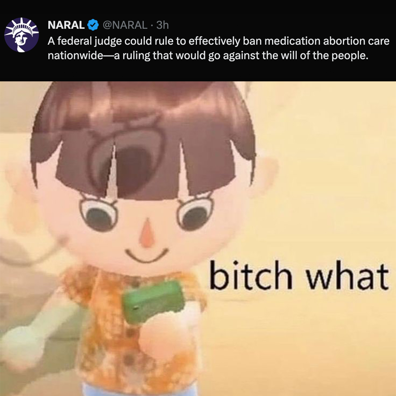Image resolution: width=396 pixels, height=396 pixels.
Task: Select the tweet line starting "nationwide"
Action: click(208, 55)
